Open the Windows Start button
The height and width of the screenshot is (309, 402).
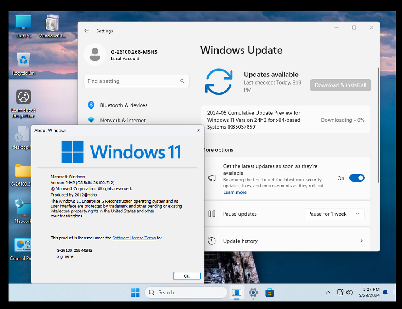point(135,292)
